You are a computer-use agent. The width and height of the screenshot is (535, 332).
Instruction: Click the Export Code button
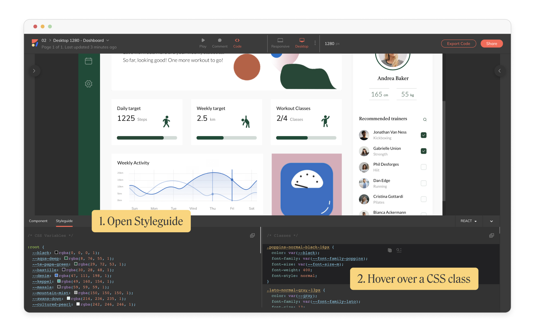point(459,44)
